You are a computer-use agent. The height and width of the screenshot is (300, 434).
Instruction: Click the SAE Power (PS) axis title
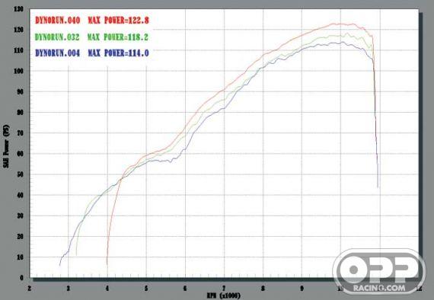pyautogui.click(x=6, y=146)
